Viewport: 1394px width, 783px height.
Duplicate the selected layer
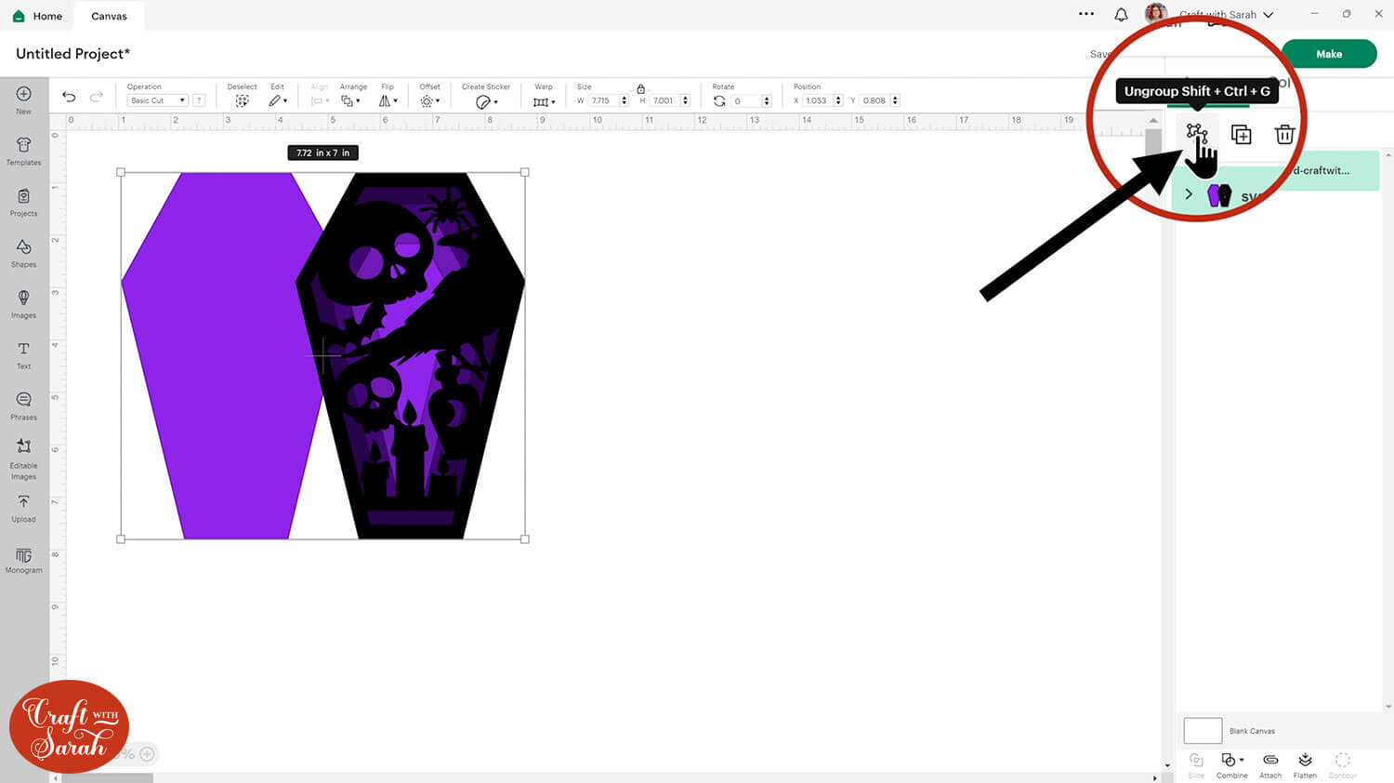pyautogui.click(x=1241, y=134)
